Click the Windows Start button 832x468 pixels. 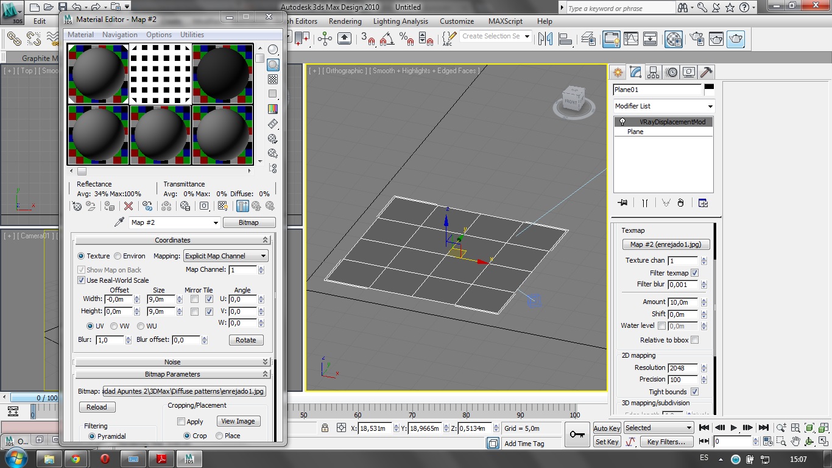[x=15, y=458]
